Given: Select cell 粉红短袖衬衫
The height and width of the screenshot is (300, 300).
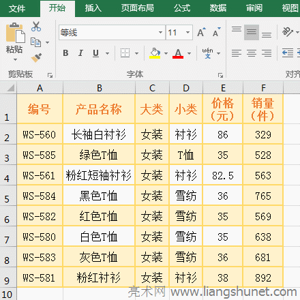Looking at the screenshot, I should (x=99, y=175).
